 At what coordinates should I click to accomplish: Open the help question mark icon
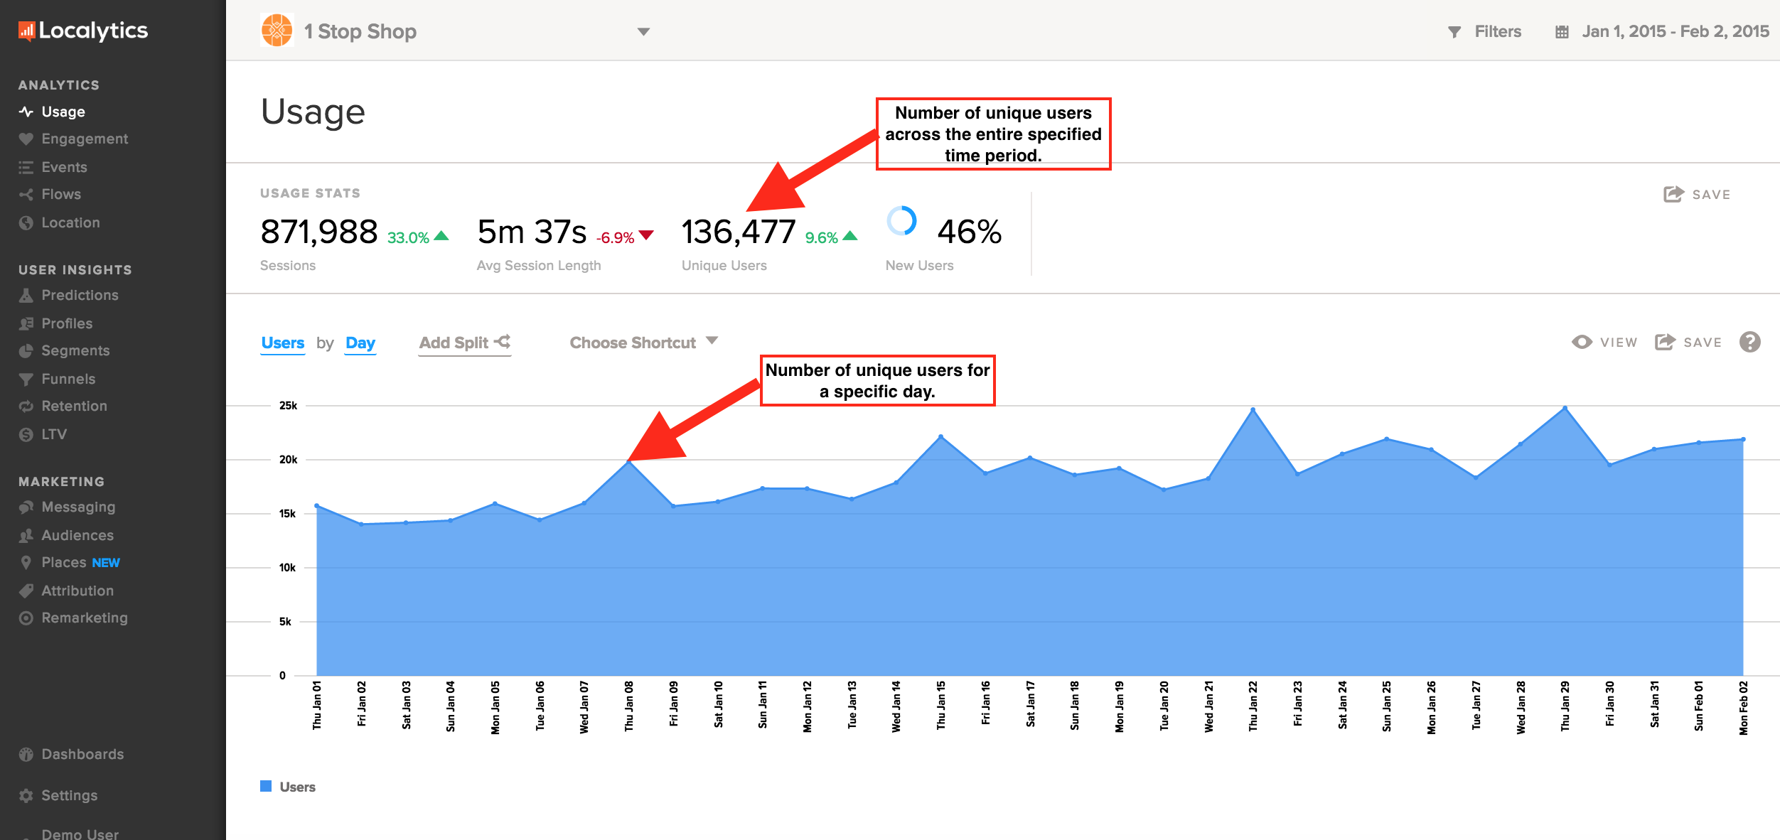tap(1749, 342)
